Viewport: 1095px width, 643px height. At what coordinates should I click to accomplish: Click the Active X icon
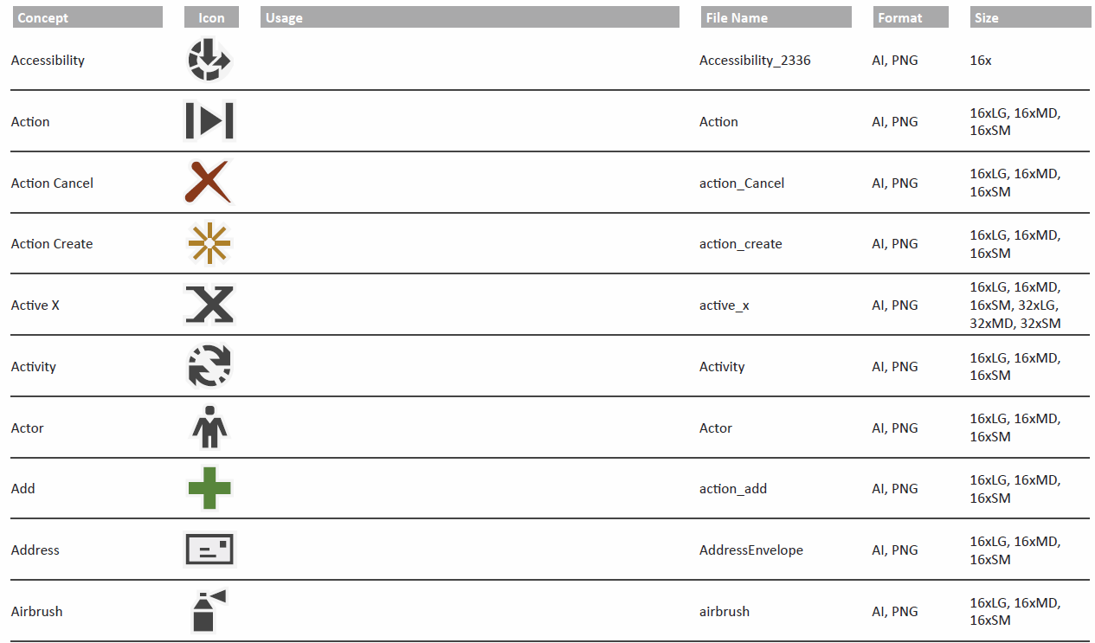click(x=209, y=305)
